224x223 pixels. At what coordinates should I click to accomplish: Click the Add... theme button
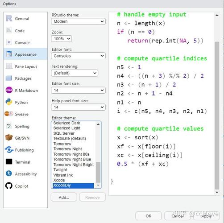(64, 198)
